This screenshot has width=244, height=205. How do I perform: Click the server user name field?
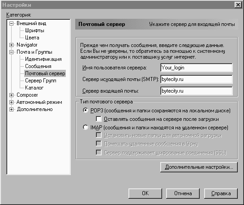click(x=197, y=68)
